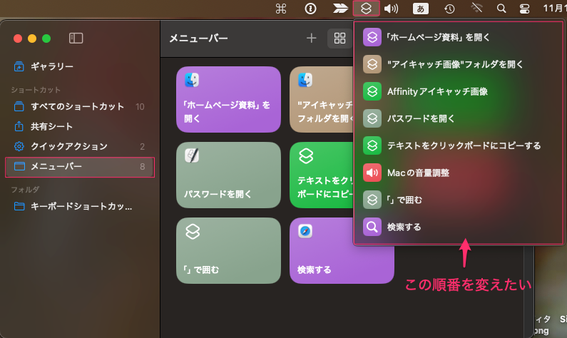Toggle the sidebar visibility button
The image size is (567, 338).
click(x=76, y=38)
